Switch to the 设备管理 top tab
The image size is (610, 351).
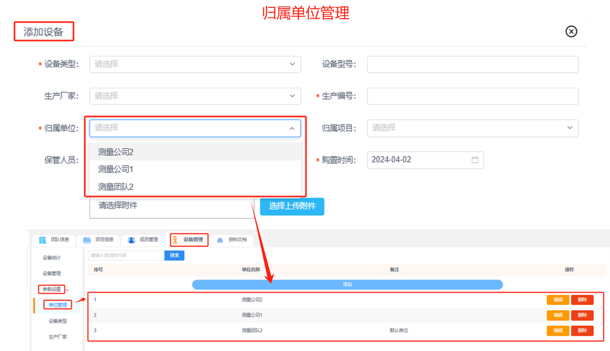coord(189,239)
